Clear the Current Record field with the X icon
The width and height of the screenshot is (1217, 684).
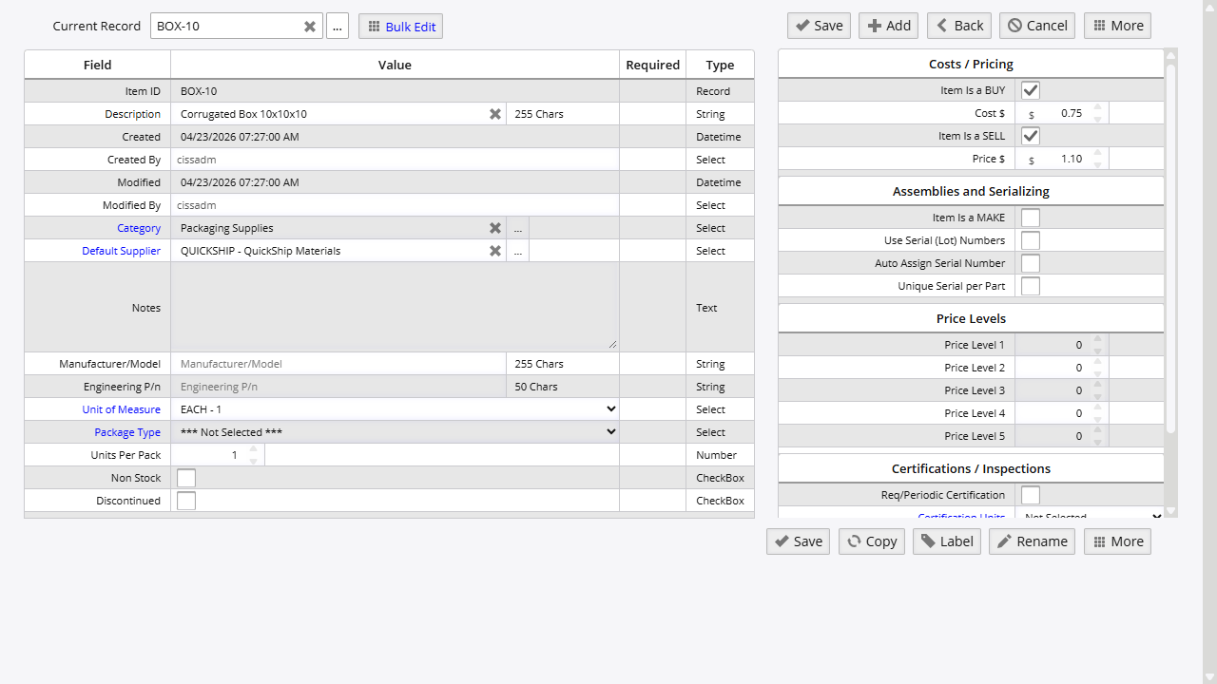point(309,26)
